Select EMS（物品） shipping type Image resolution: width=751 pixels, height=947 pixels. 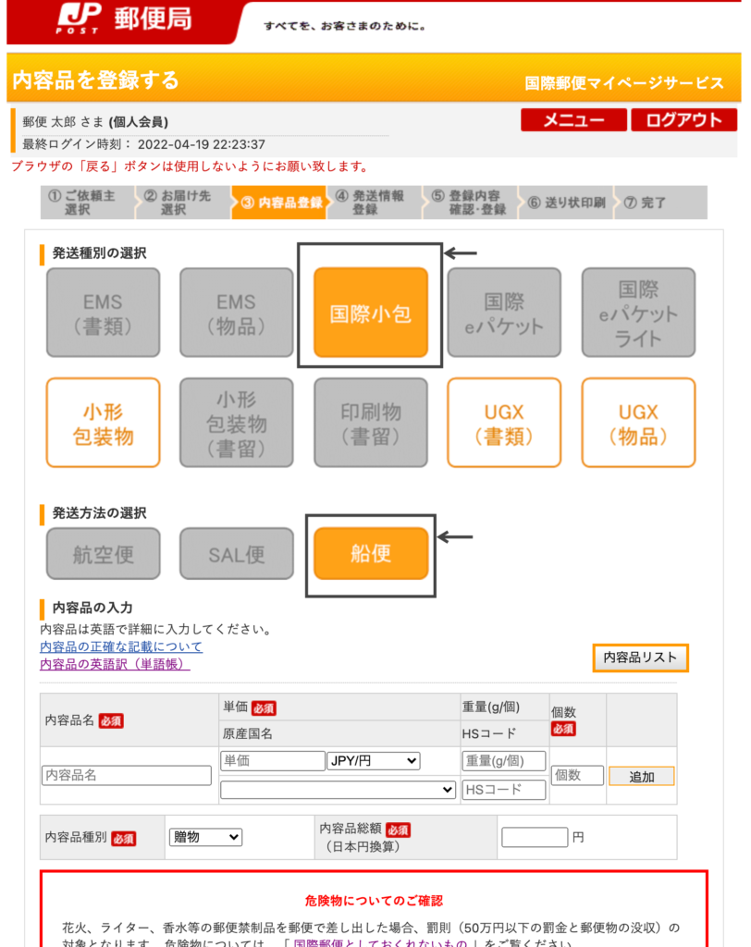pyautogui.click(x=236, y=313)
